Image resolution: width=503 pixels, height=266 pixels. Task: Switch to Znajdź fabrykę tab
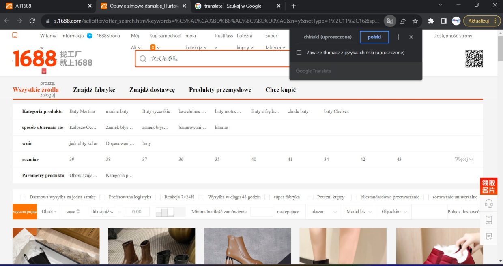(x=94, y=90)
